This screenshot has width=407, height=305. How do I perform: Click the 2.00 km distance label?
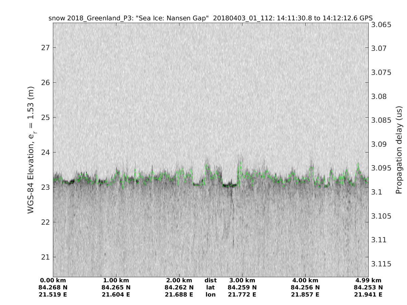pos(179,280)
